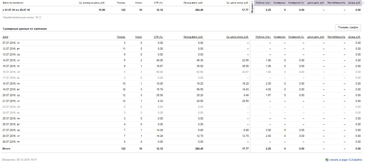Select average click price 19.83
This screenshot has width=368, height=162.
(x=245, y=89)
